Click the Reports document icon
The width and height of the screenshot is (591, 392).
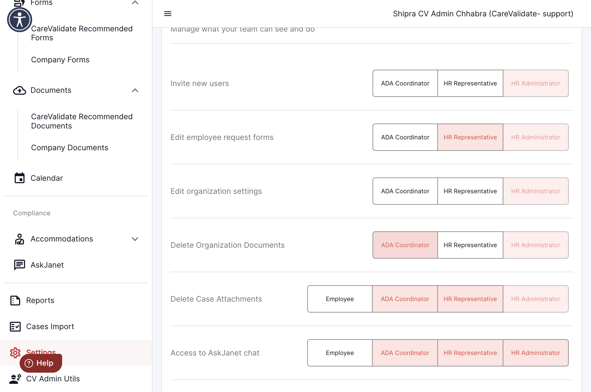[15, 300]
